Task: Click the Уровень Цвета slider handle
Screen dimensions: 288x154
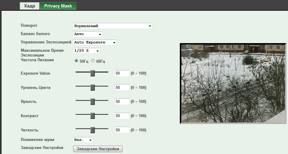Action: pyautogui.click(x=92, y=87)
